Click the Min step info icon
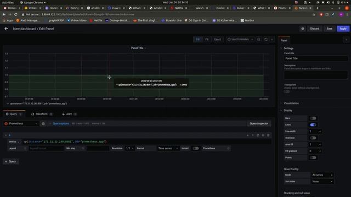351x197 pixels. [x=83, y=148]
